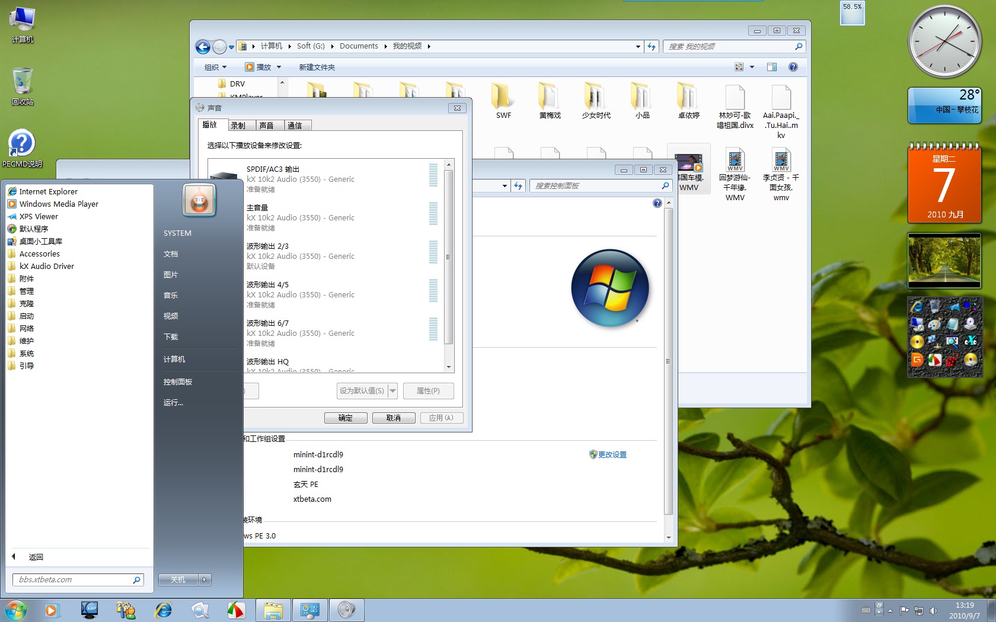
Task: Open the 组织 dropdown in Explorer toolbar
Action: [215, 67]
